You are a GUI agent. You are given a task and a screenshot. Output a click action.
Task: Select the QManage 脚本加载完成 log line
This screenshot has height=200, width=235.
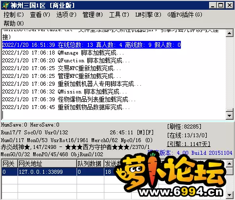(x=63, y=53)
